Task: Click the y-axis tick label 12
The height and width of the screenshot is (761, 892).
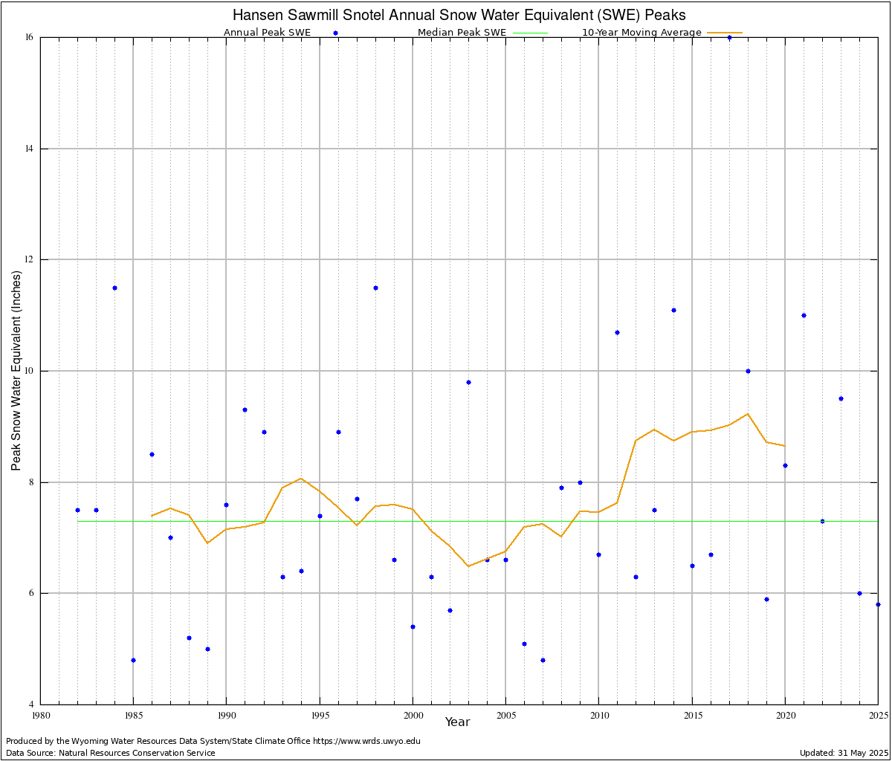Action: 30,259
